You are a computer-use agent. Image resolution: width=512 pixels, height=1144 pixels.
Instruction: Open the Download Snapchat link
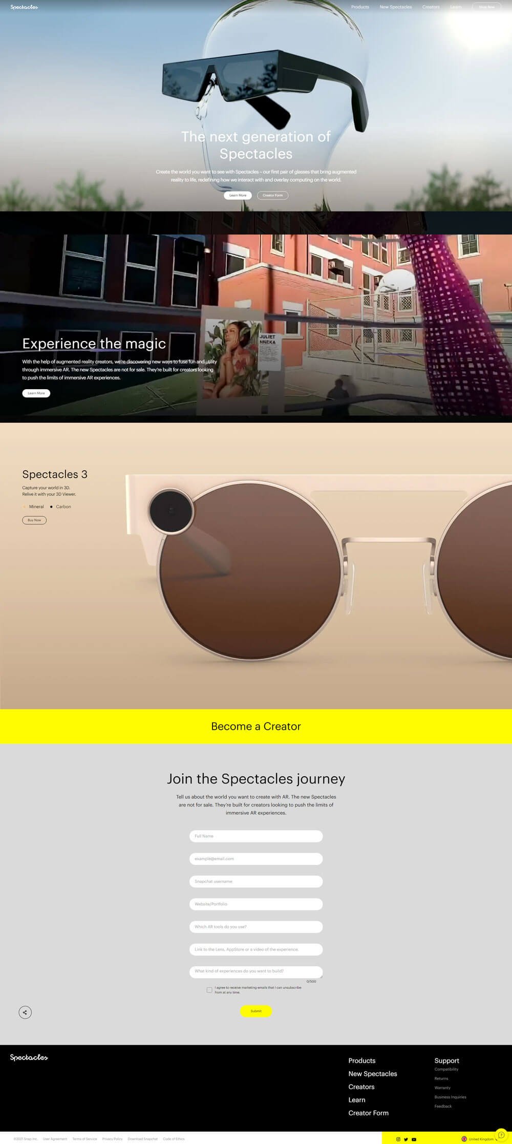[x=143, y=1139]
